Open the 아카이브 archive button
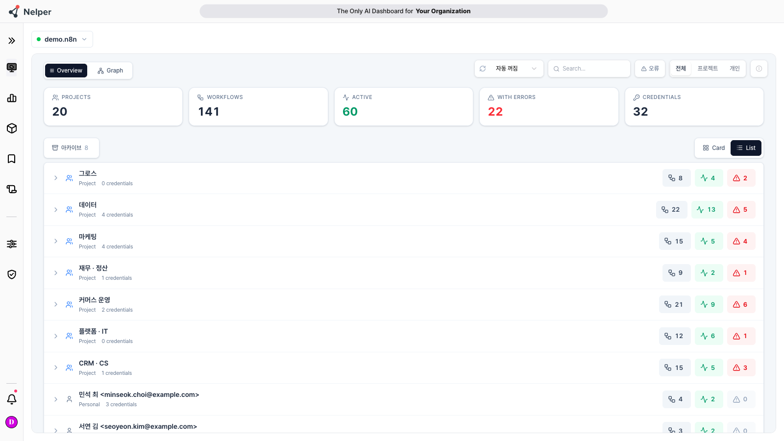Image resolution: width=784 pixels, height=441 pixels. pyautogui.click(x=72, y=148)
